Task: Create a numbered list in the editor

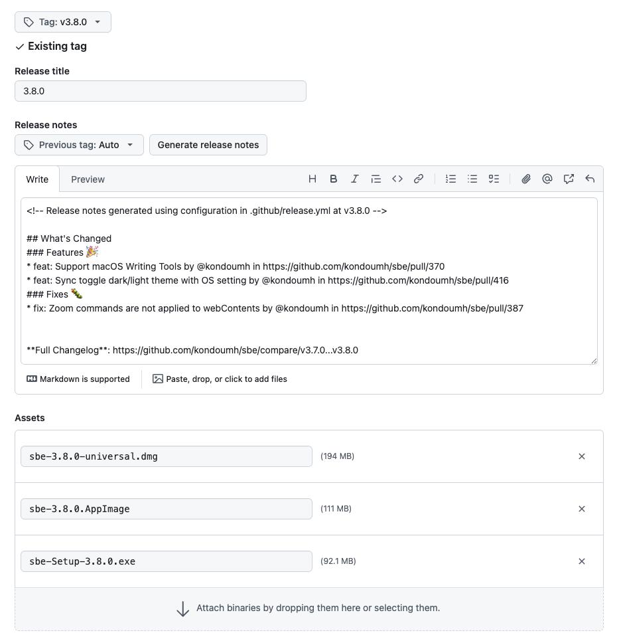Action: (450, 179)
